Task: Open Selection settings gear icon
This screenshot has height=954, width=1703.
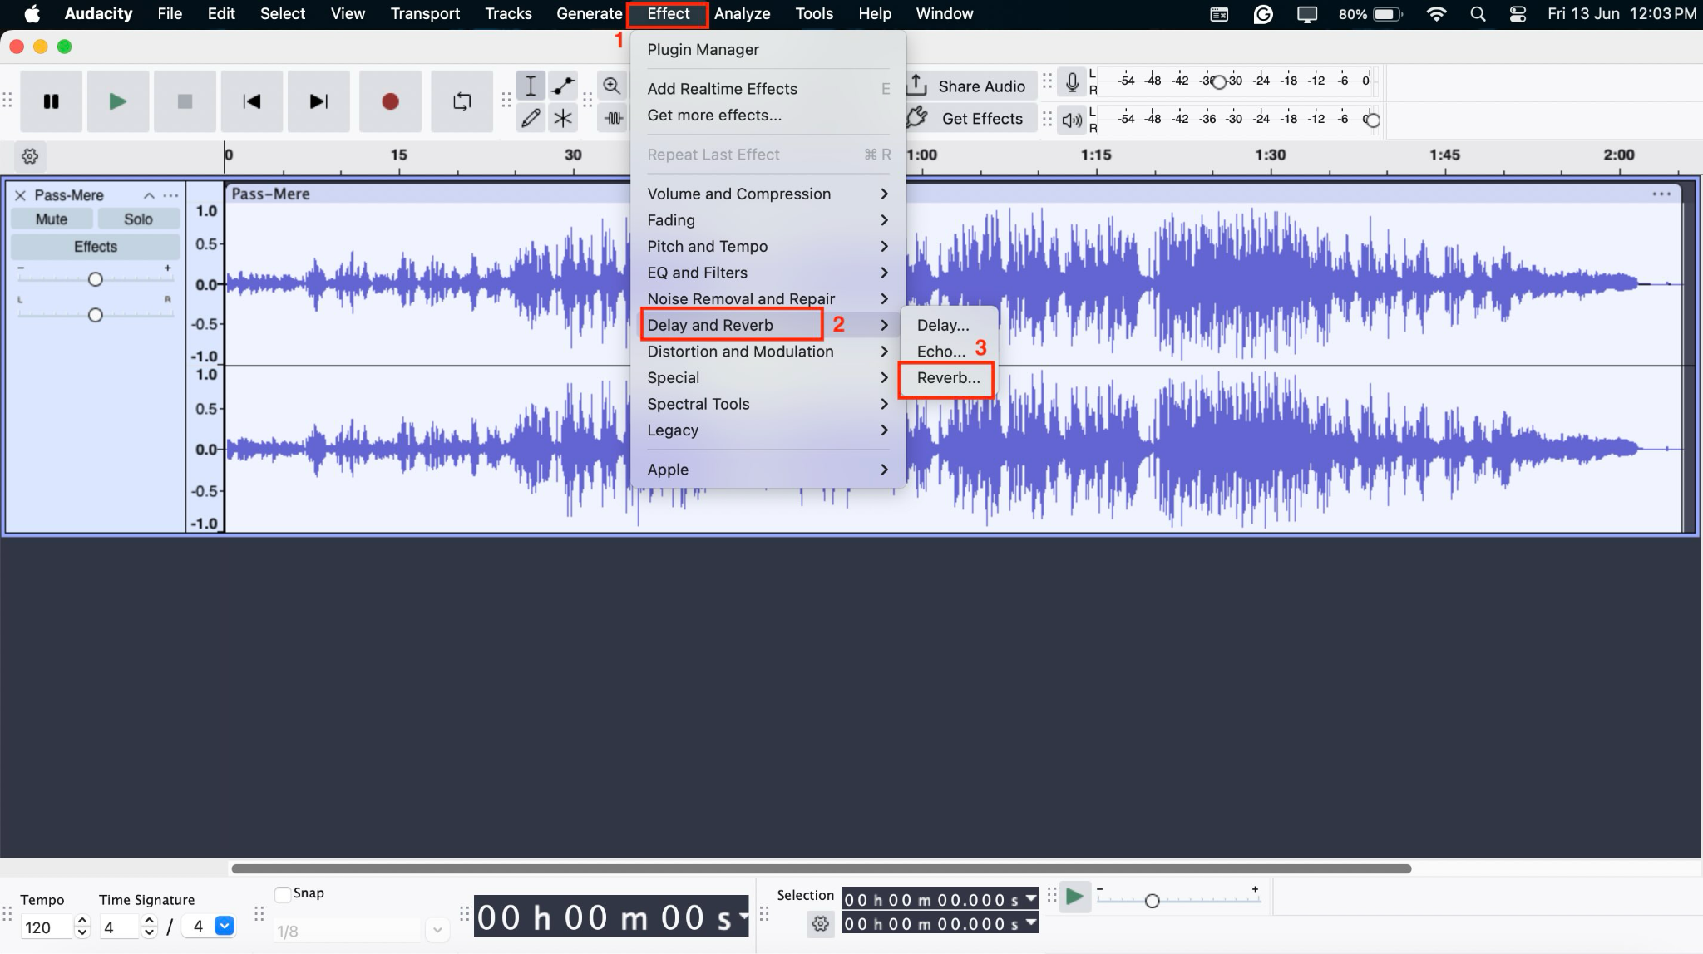Action: (x=821, y=924)
